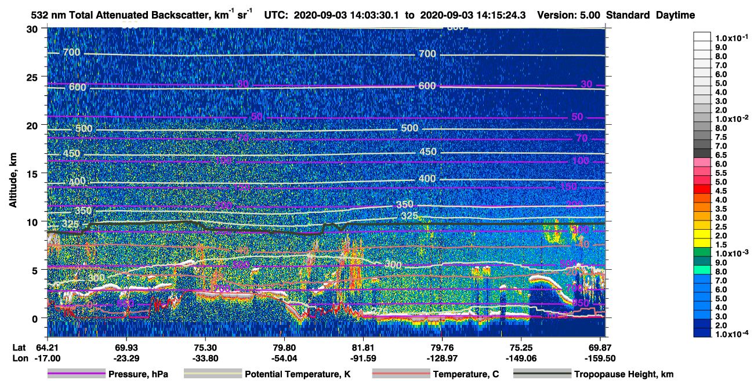Click the 'Lat' row label
This screenshot has width=754, height=387.
pos(19,347)
